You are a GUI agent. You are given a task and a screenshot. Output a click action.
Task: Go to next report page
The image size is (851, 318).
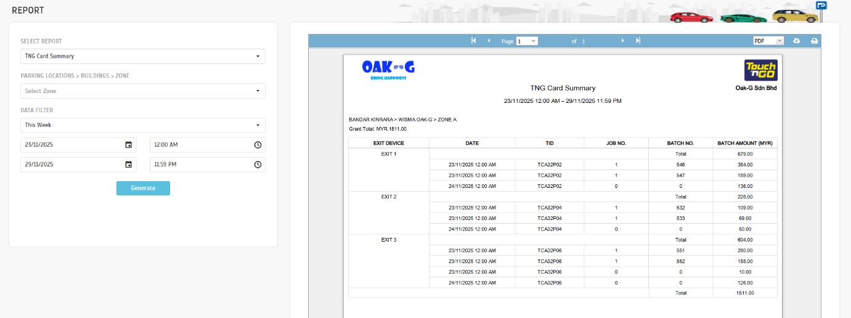click(622, 41)
